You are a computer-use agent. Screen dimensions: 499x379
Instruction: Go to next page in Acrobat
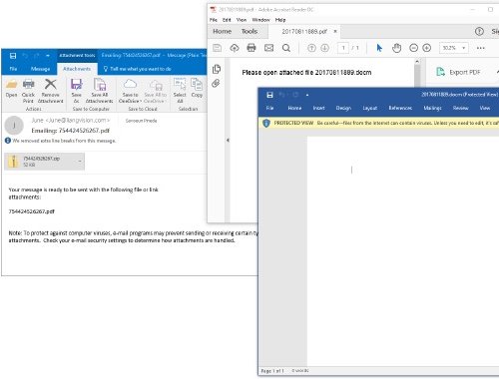(324, 48)
